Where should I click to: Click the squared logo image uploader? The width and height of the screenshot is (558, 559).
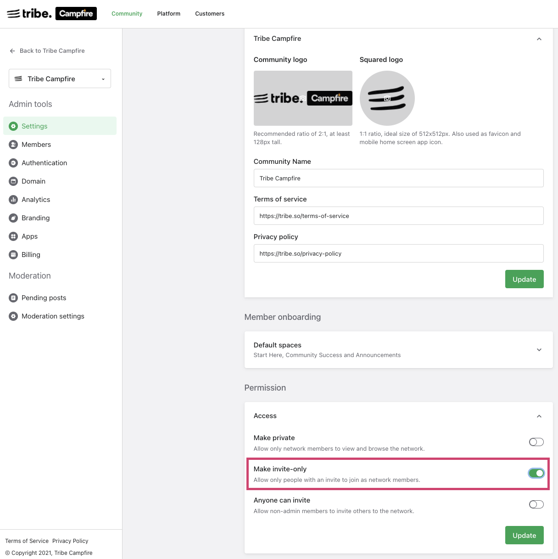coord(387,98)
